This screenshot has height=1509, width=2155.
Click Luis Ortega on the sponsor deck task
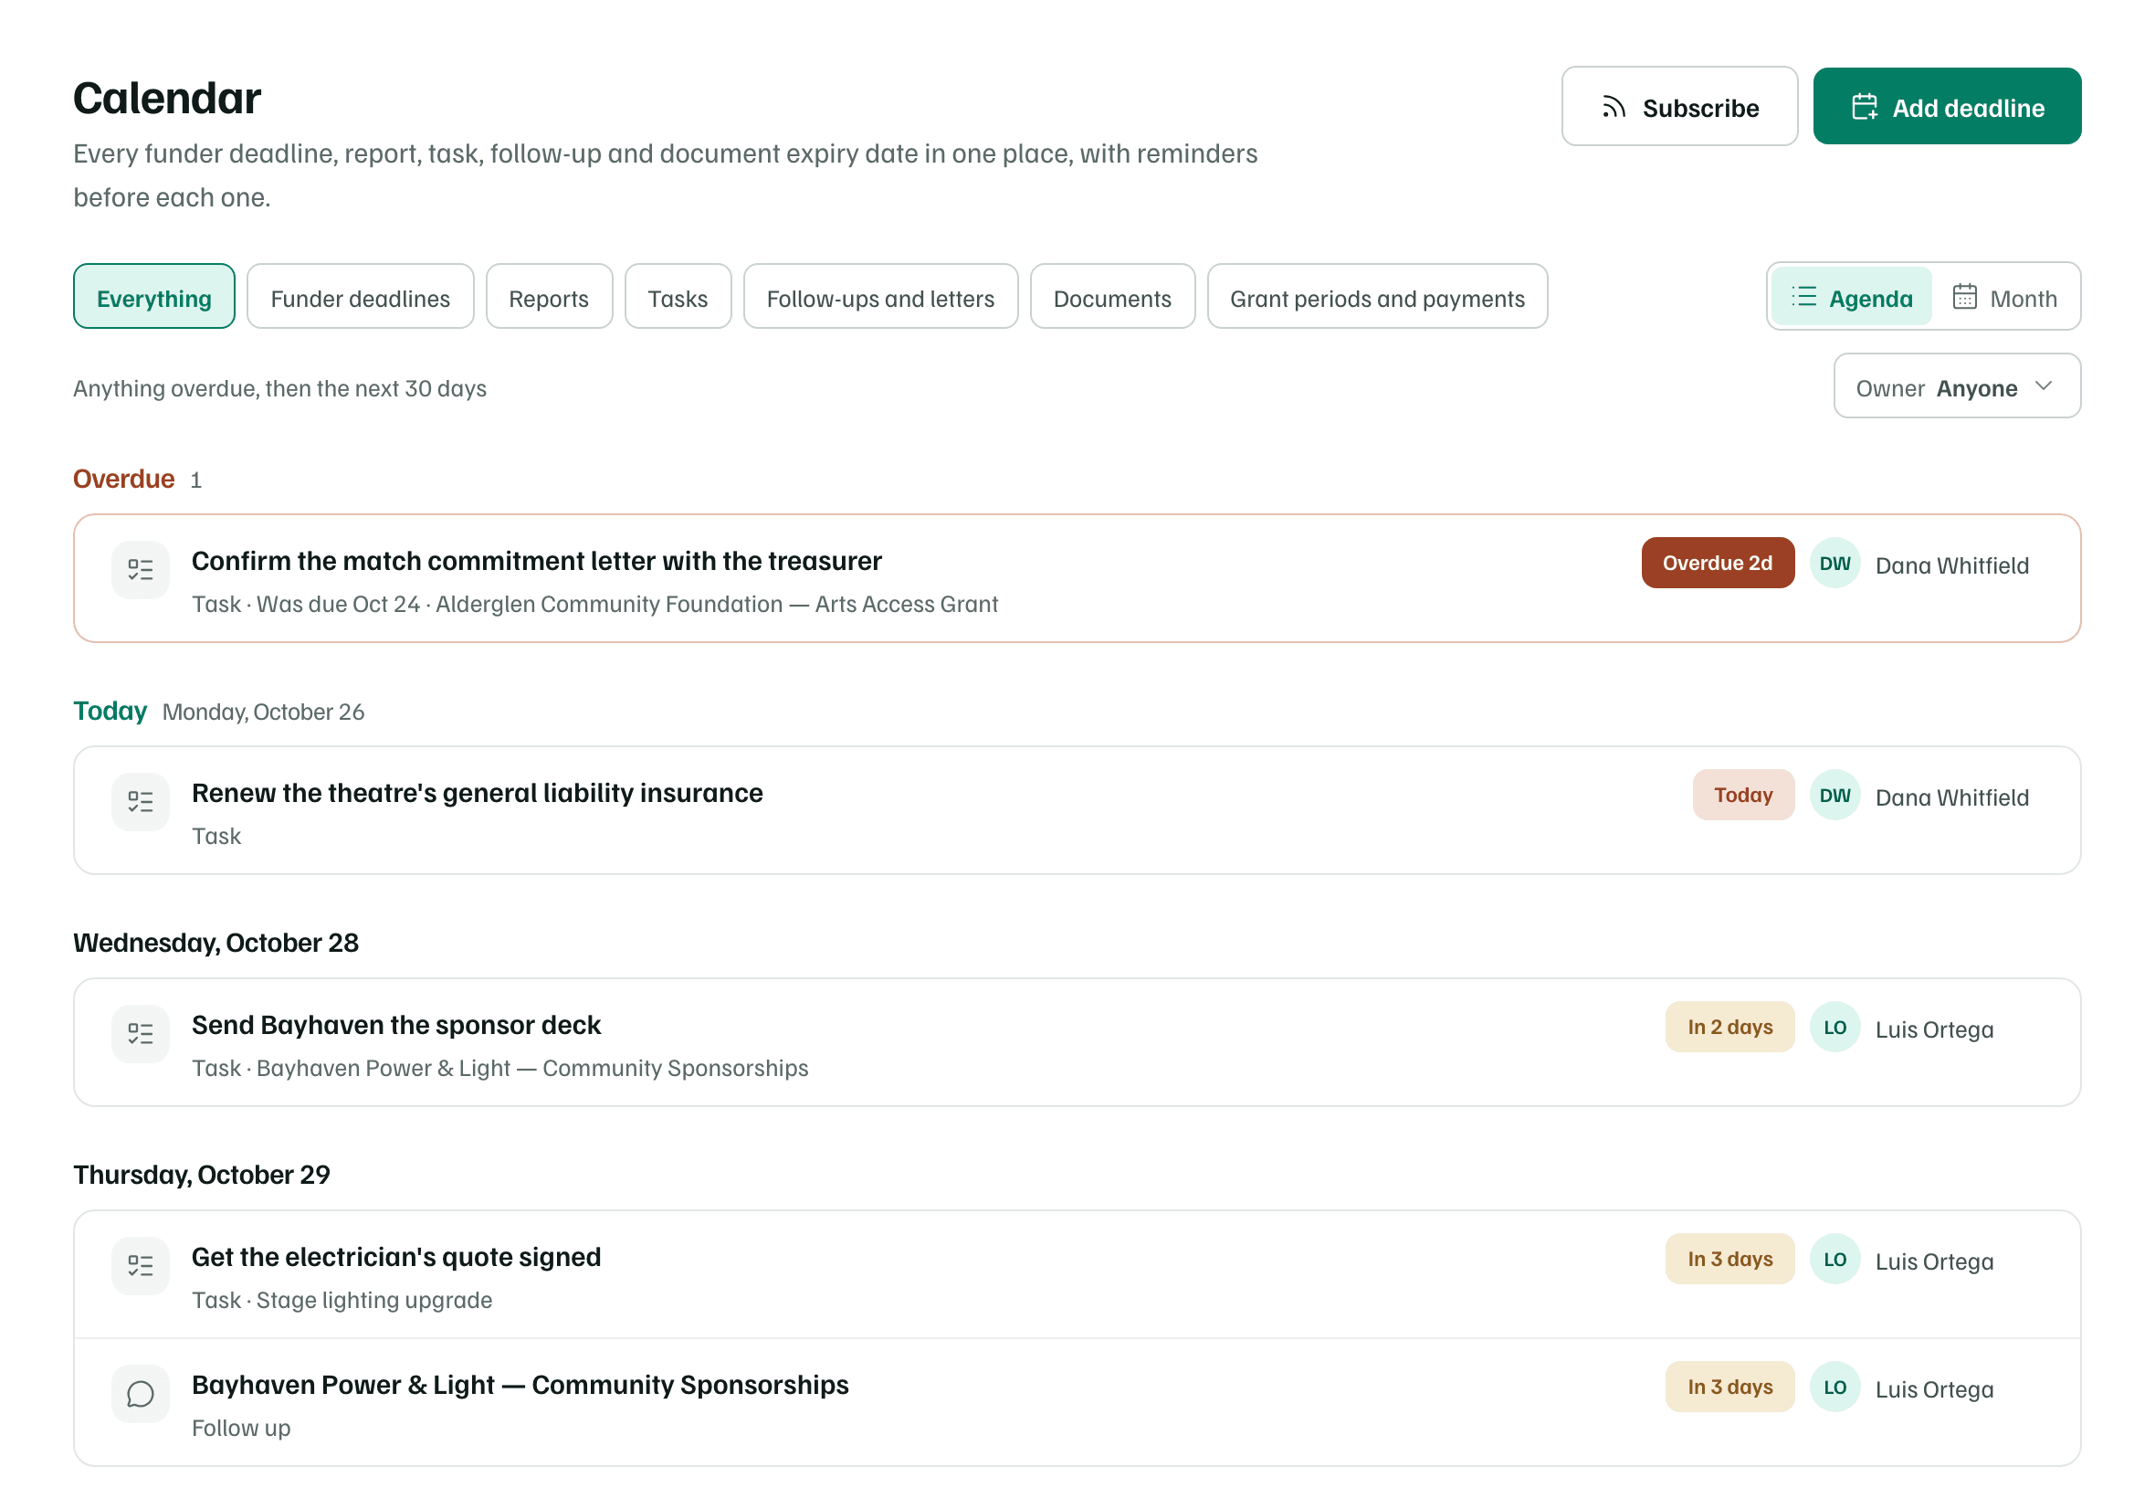tap(1934, 1029)
